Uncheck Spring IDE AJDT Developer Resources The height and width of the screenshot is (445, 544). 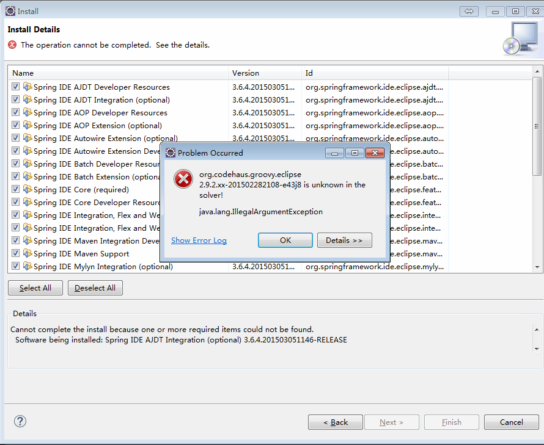15,86
